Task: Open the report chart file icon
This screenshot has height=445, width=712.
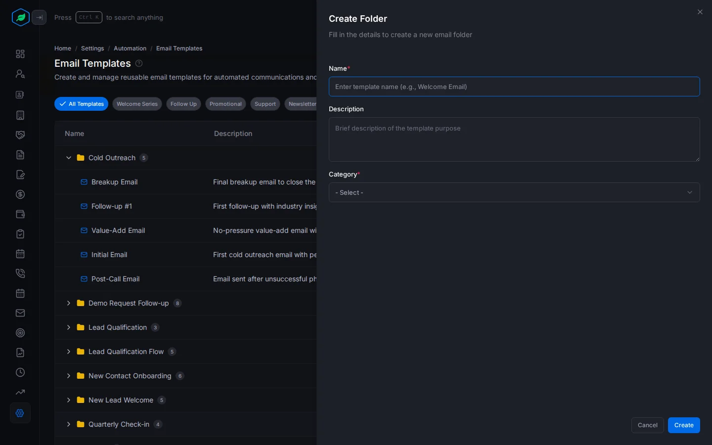Action: click(x=20, y=353)
